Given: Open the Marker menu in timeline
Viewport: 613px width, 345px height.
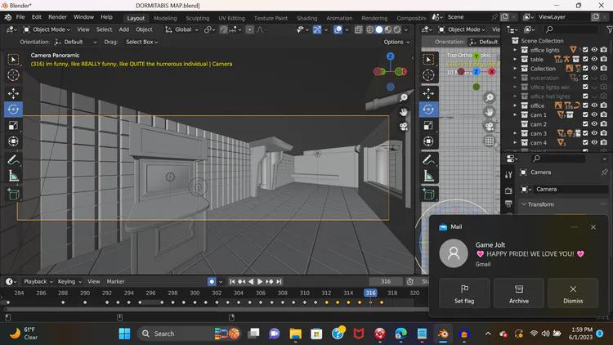Looking at the screenshot, I should pyautogui.click(x=116, y=281).
